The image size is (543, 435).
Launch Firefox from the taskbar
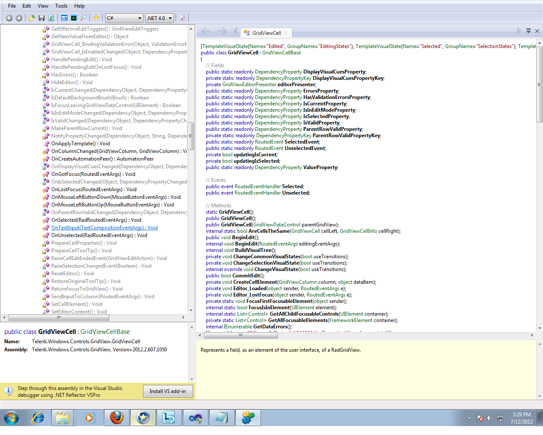[x=117, y=418]
